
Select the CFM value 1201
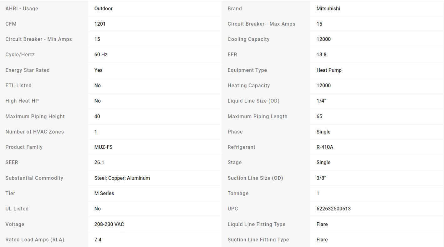click(100, 24)
